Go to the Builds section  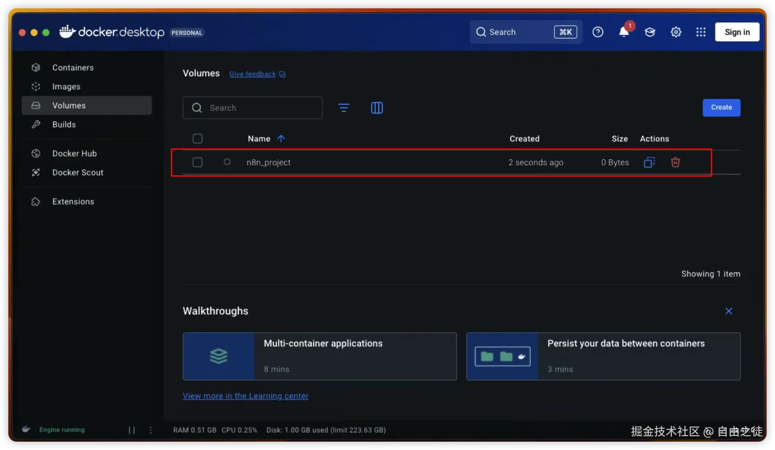pyautogui.click(x=87, y=124)
